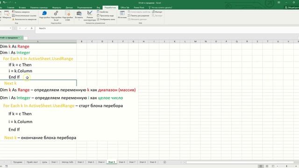Image resolution: width=299 pixels, height=168 pixels.
Task: Open Excel Add-ins (Надстройки Excel) with gears icon
Action: click(x=56, y=15)
